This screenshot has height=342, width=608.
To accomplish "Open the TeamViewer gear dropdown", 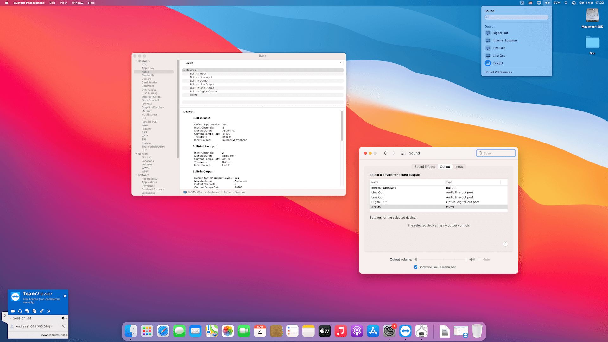I will pos(64,318).
